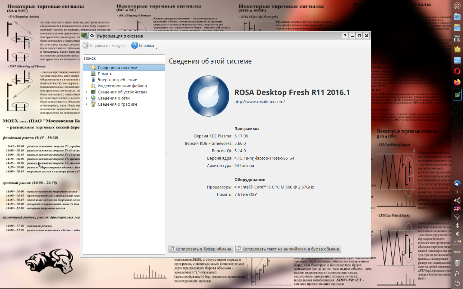
Task: Click the Справка по модулю toolbar button
Action: tap(104, 46)
